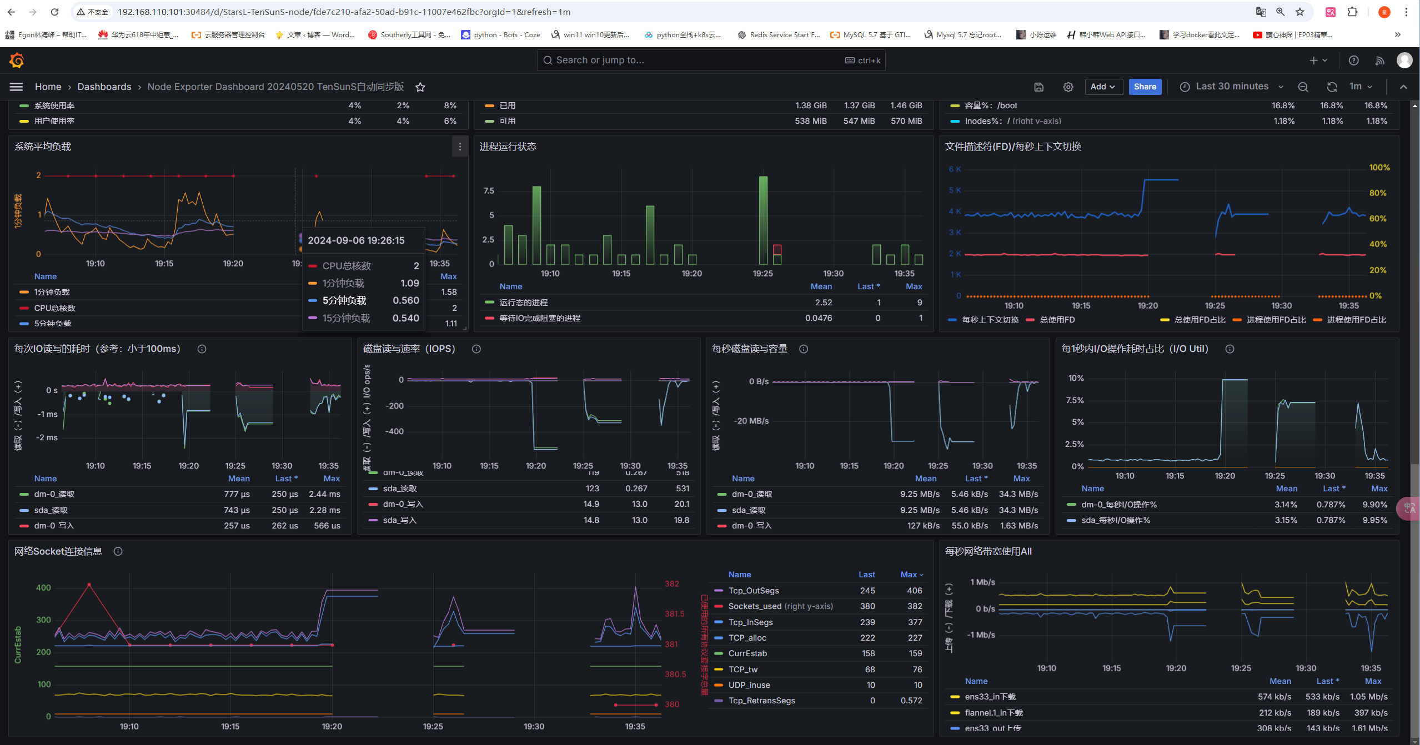Expand hidden bookmarks chevron
This screenshot has height=745, width=1420.
1398,34
